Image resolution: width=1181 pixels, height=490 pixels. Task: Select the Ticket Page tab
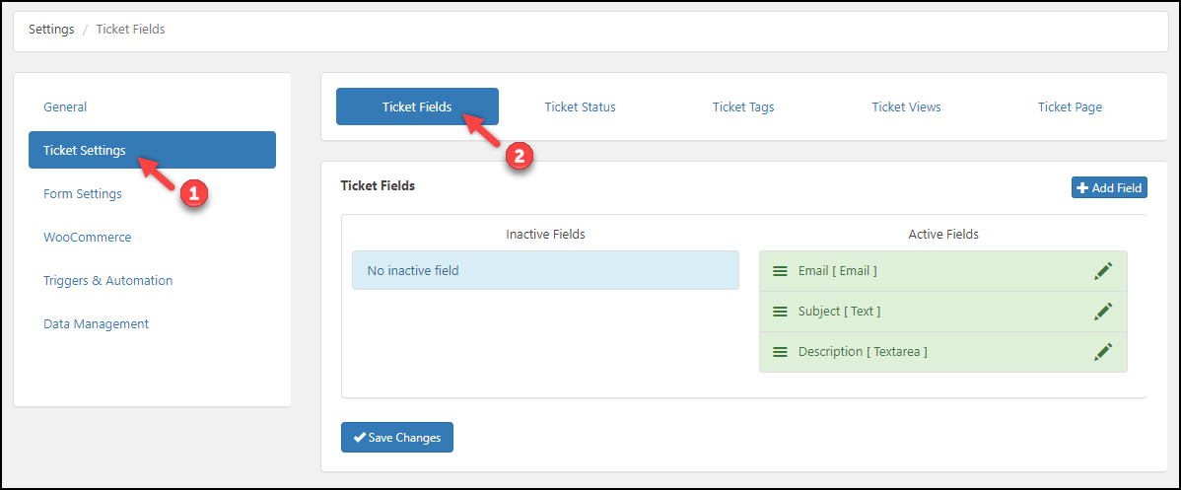click(x=1070, y=107)
